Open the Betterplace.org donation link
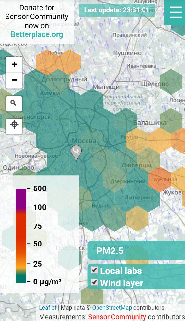The height and width of the screenshot is (321, 185). pyautogui.click(x=37, y=34)
